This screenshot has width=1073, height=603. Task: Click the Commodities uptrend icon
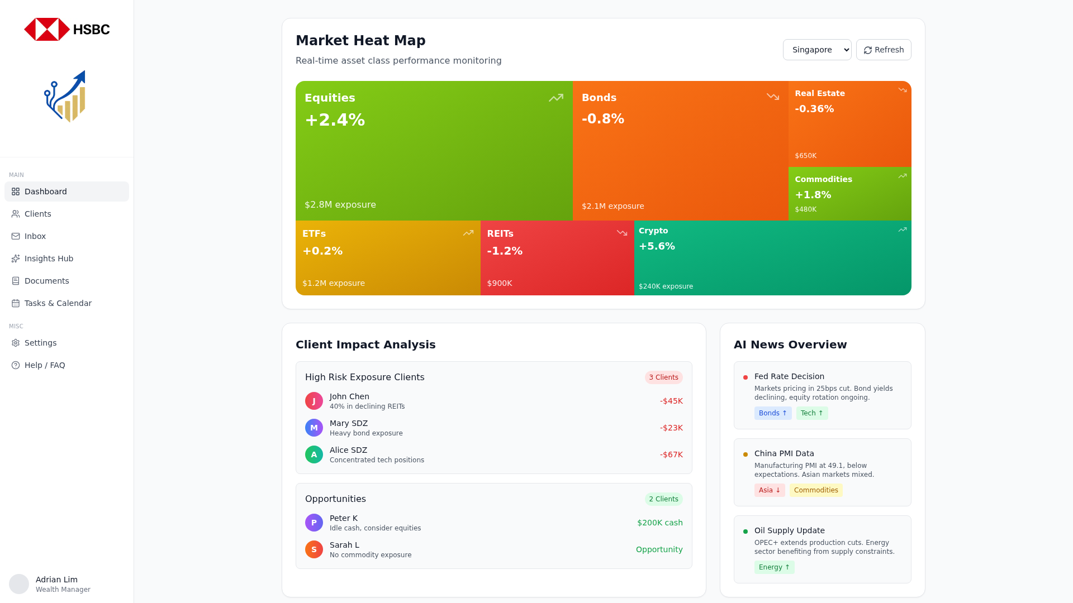[903, 176]
